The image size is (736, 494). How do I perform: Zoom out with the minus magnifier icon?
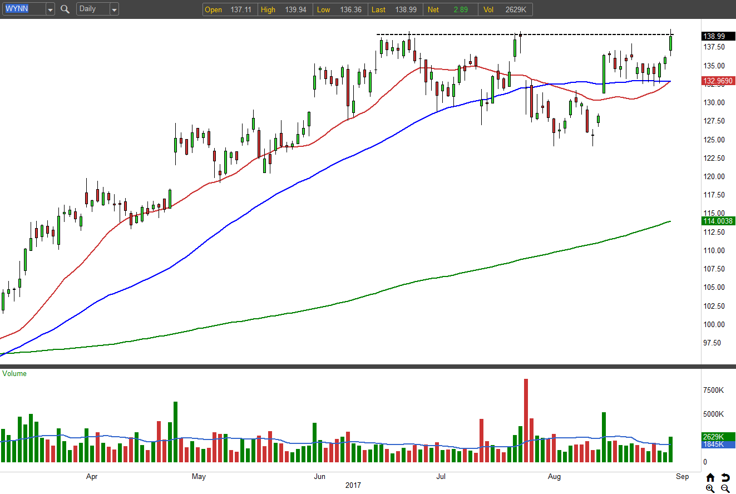click(725, 488)
